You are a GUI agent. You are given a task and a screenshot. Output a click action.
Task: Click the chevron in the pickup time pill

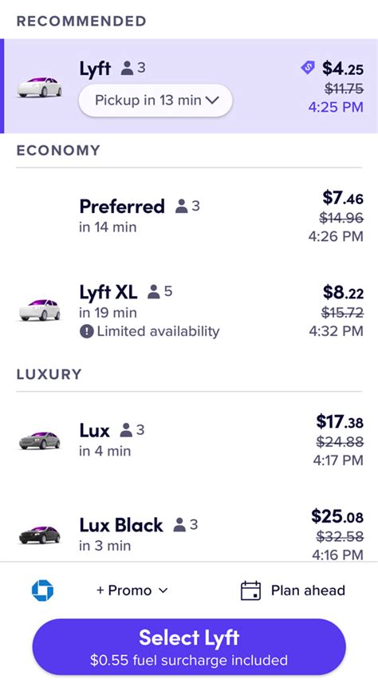click(x=212, y=101)
